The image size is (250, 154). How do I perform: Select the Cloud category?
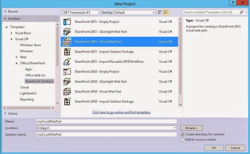[24, 87]
